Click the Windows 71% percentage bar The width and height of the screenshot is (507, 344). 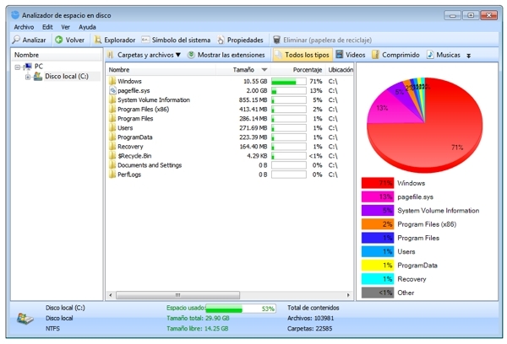(289, 81)
